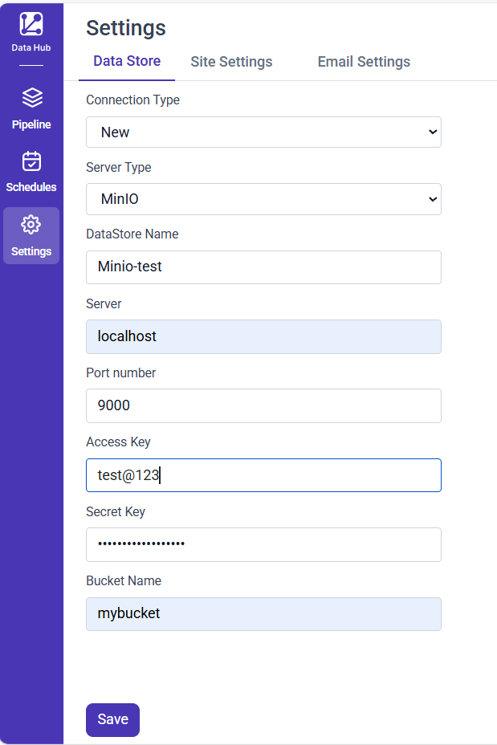The width and height of the screenshot is (497, 745).
Task: Open the Site Settings tab
Action: (231, 62)
